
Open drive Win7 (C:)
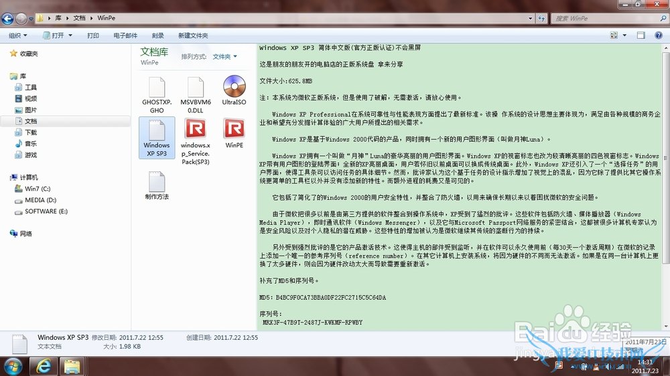pos(32,189)
